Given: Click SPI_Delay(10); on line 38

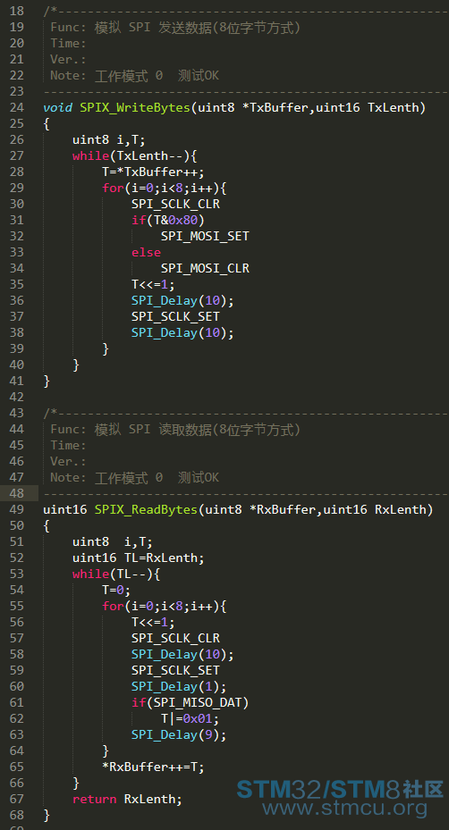Looking at the screenshot, I should pos(182,333).
